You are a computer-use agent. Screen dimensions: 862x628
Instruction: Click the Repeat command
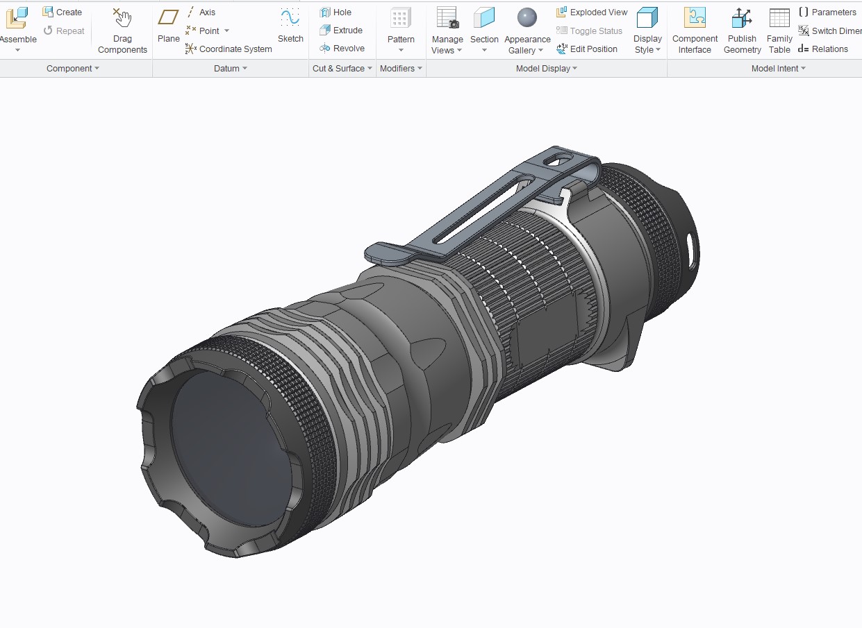pyautogui.click(x=63, y=31)
